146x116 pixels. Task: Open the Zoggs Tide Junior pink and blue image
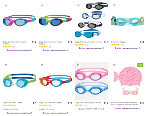coord(92,81)
